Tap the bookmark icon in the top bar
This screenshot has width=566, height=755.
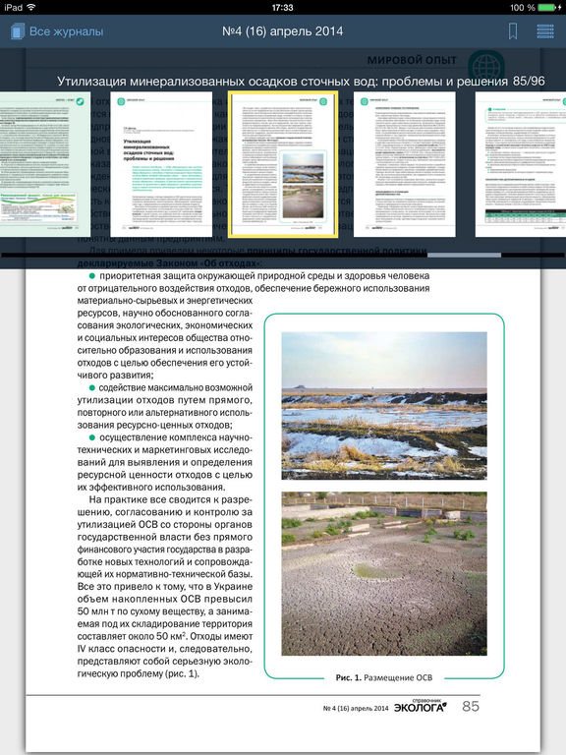(513, 31)
